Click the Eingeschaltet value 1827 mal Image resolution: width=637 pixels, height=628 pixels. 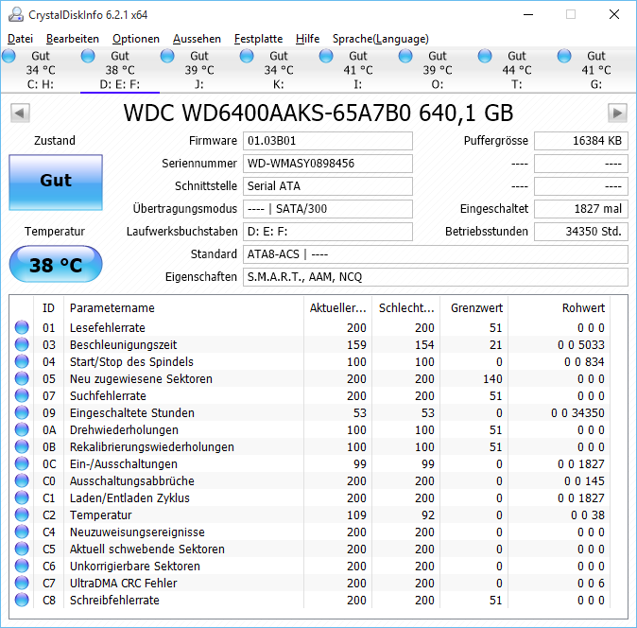(581, 209)
